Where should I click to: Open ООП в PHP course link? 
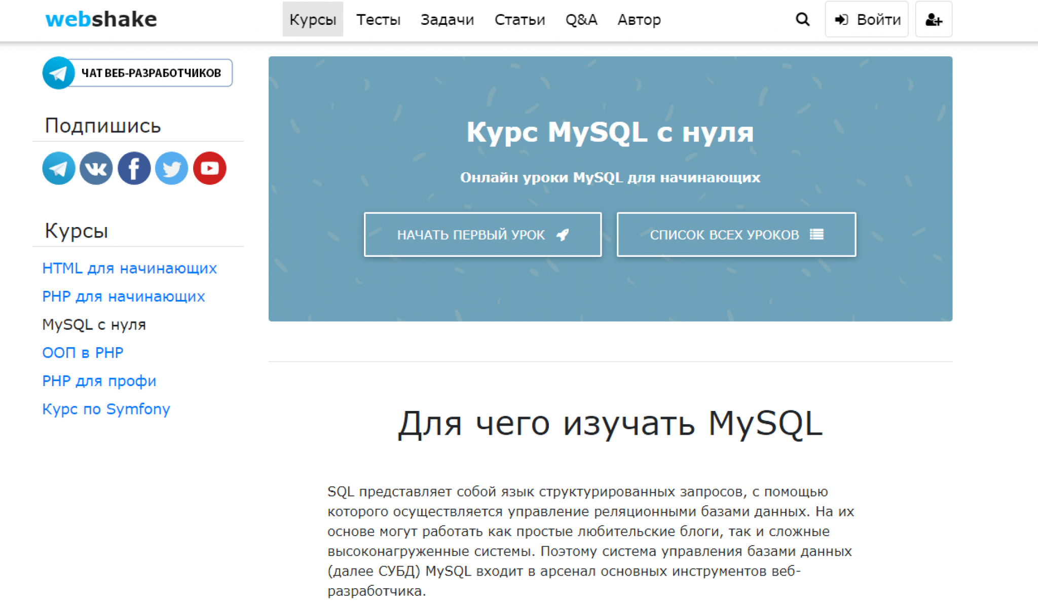pyautogui.click(x=83, y=353)
